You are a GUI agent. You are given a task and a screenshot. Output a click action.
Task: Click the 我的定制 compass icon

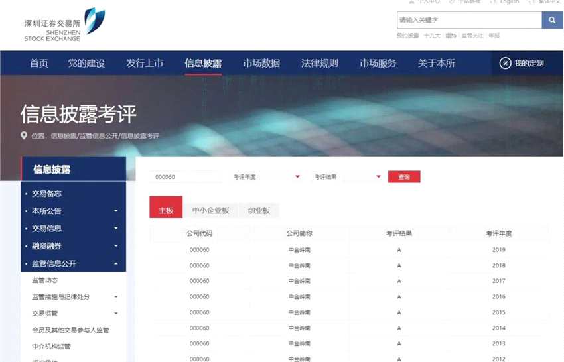(505, 63)
